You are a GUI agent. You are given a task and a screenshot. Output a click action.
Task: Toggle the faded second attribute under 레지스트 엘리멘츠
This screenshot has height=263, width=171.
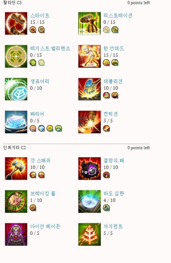point(41,63)
